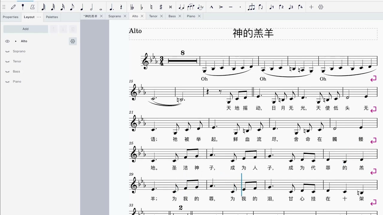Click the pin input-by-duration icon

(x=23, y=7)
